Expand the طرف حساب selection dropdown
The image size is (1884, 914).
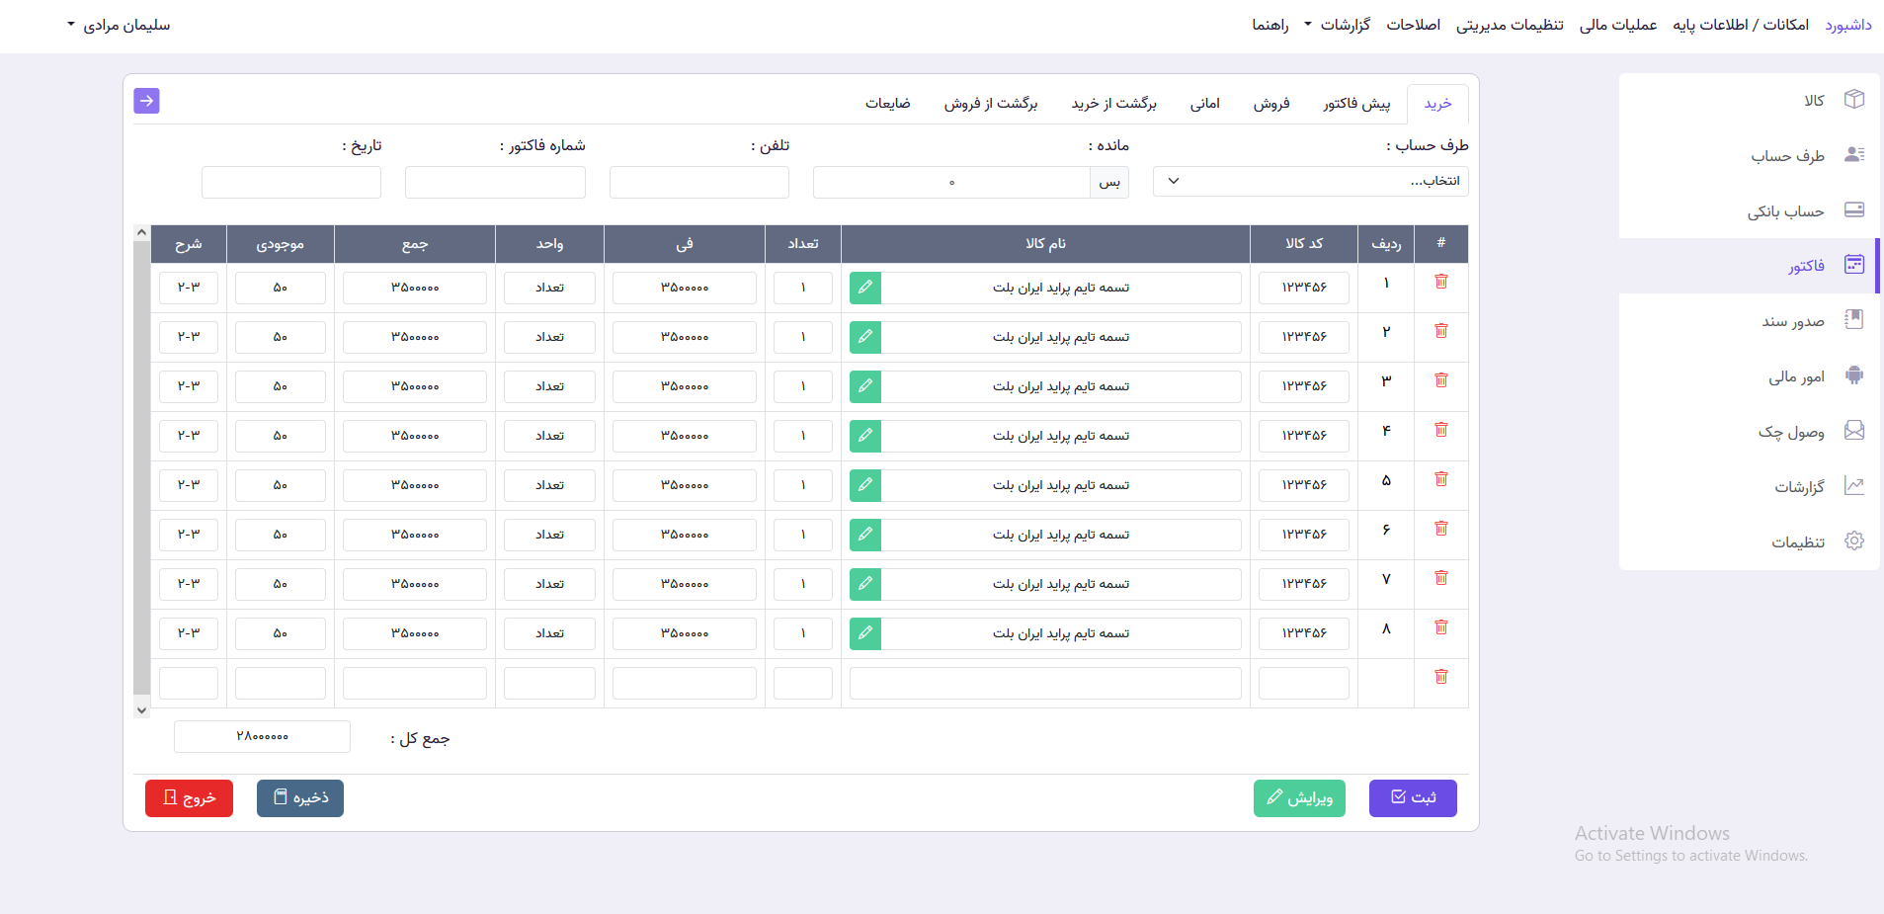1311,182
